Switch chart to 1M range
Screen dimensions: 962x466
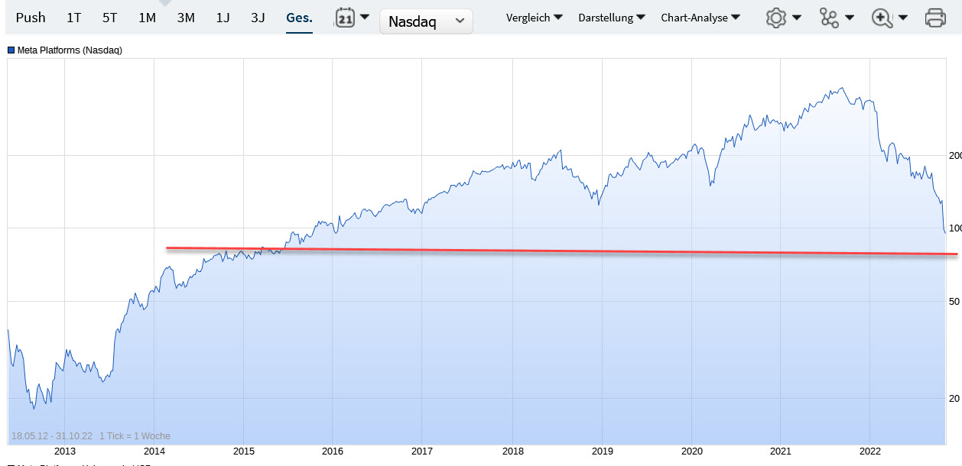click(x=147, y=18)
